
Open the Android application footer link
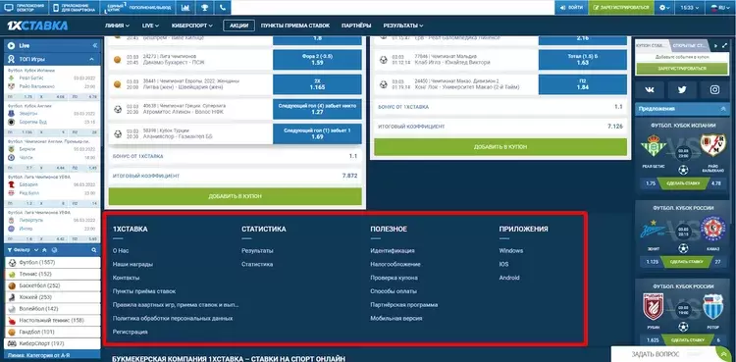click(509, 278)
